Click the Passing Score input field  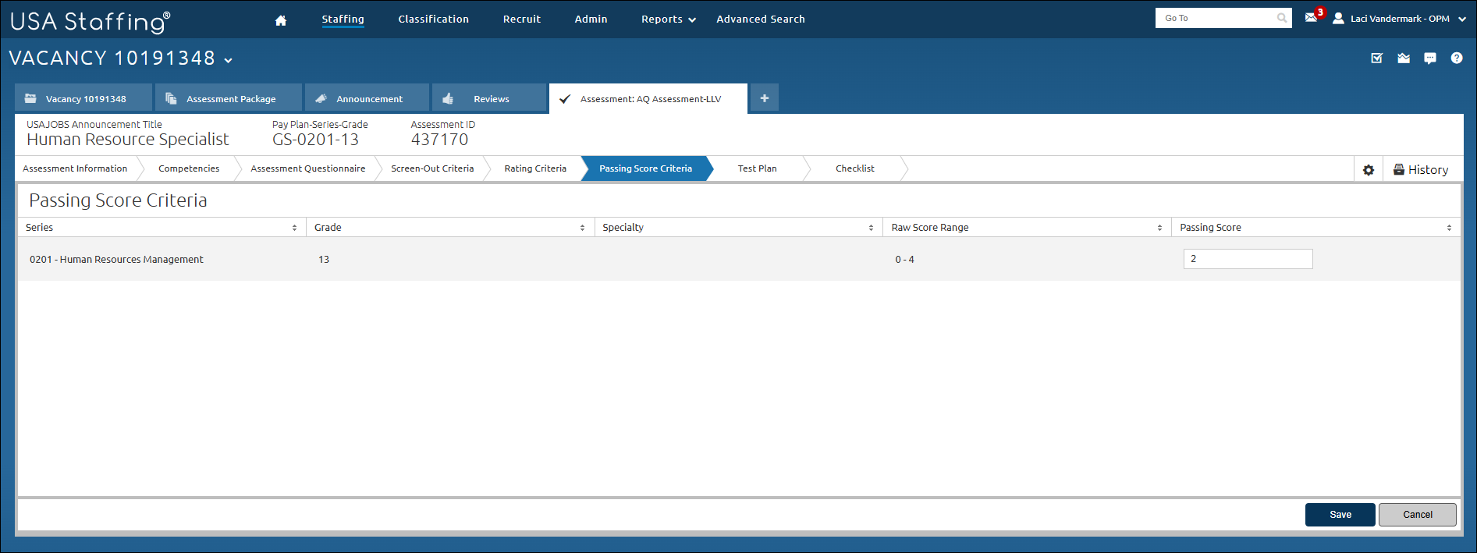[x=1247, y=259]
